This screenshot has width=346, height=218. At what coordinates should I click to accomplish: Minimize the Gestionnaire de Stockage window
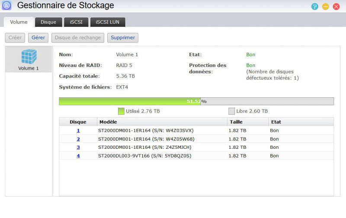(326, 6)
